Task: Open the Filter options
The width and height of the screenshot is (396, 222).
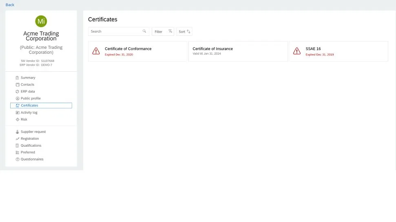Action: coord(163,32)
